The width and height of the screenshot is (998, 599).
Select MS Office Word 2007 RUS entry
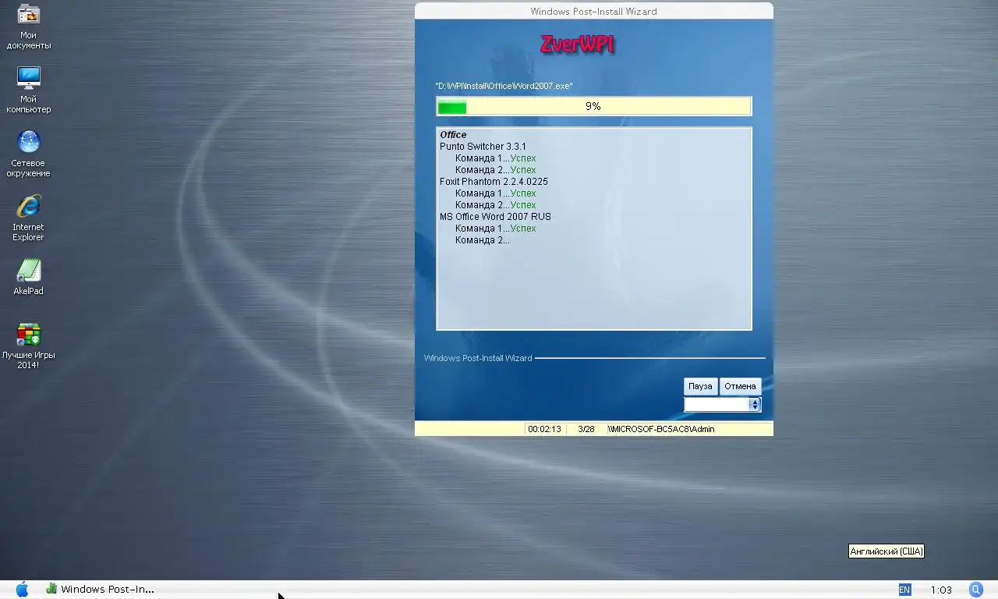point(495,217)
